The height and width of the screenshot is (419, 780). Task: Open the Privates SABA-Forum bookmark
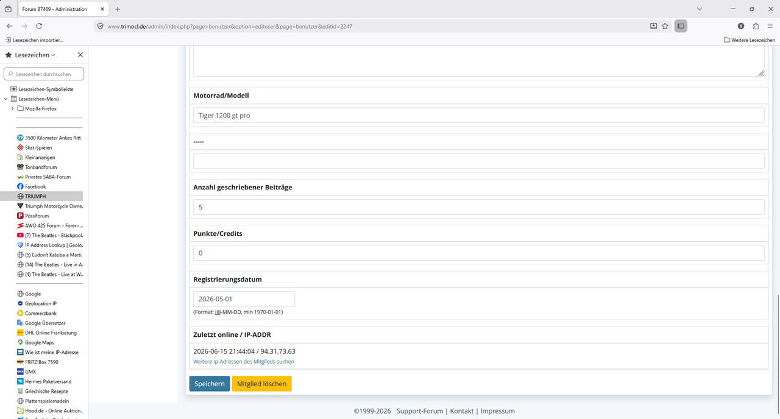[44, 177]
